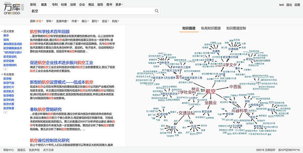Screen dimensions: 303x153
Task: Click the 航空发动机 semantic search link
Action: pyautogui.click(x=11, y=57)
